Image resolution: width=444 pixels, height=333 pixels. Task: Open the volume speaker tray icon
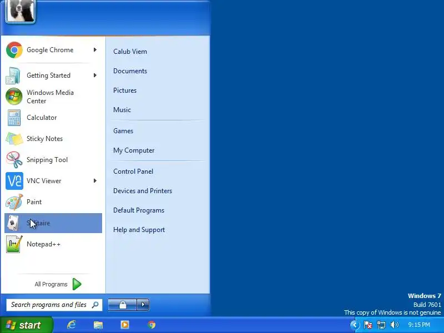tap(394, 325)
